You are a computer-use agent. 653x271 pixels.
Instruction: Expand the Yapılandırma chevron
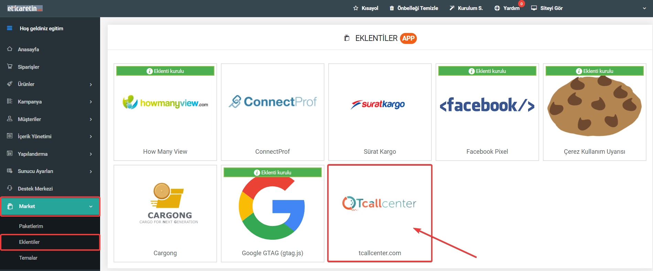tap(91, 154)
